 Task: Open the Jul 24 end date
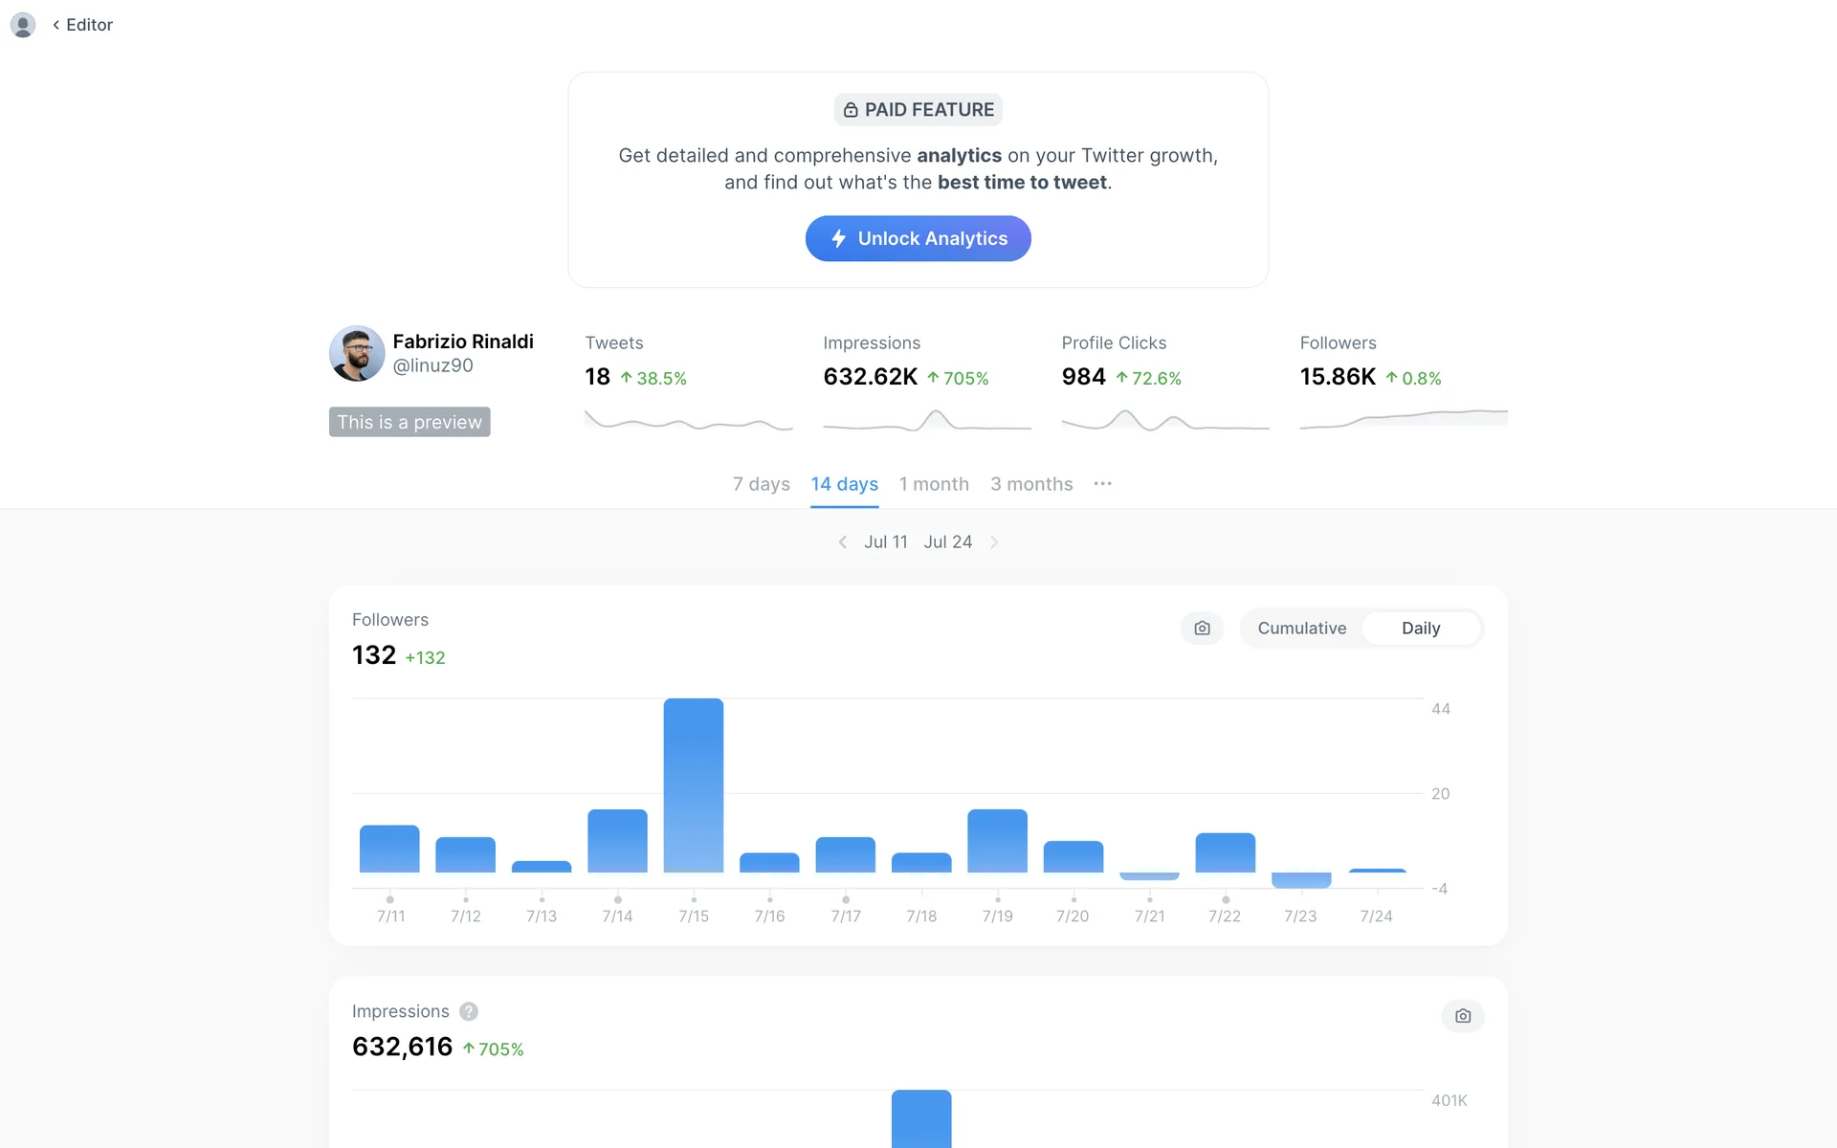click(948, 542)
